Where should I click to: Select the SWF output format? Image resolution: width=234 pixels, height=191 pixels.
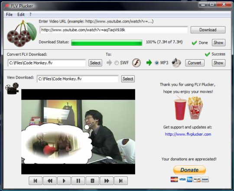tap(117, 63)
